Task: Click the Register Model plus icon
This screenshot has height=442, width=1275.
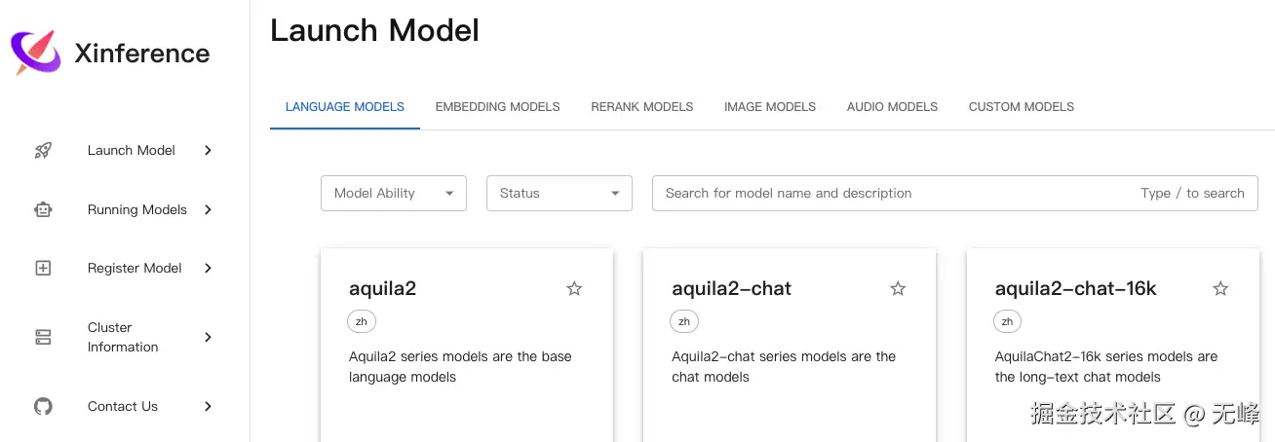Action: click(43, 268)
